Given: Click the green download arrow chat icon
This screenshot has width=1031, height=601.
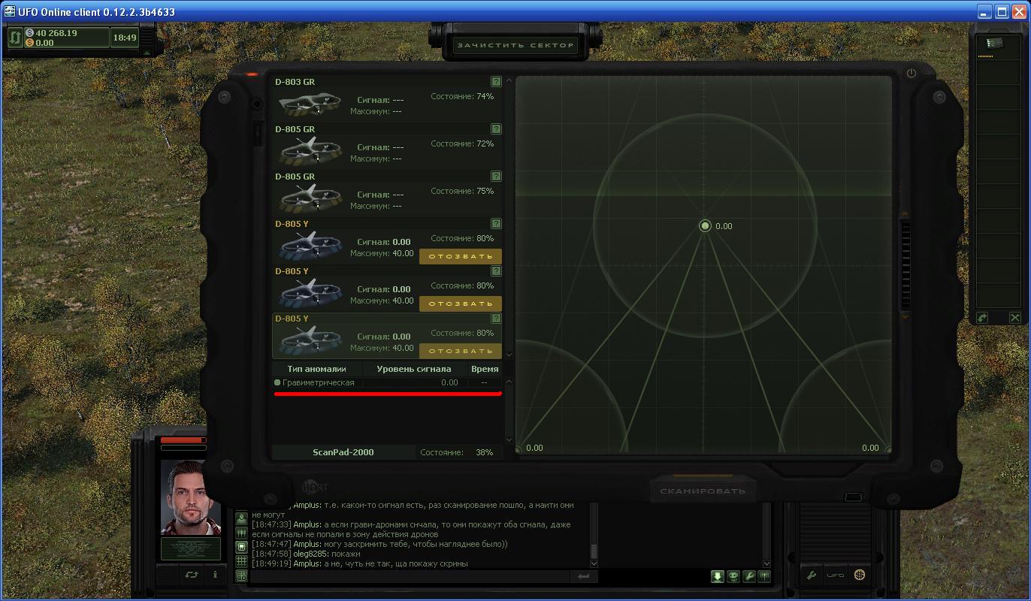Looking at the screenshot, I should tap(718, 576).
